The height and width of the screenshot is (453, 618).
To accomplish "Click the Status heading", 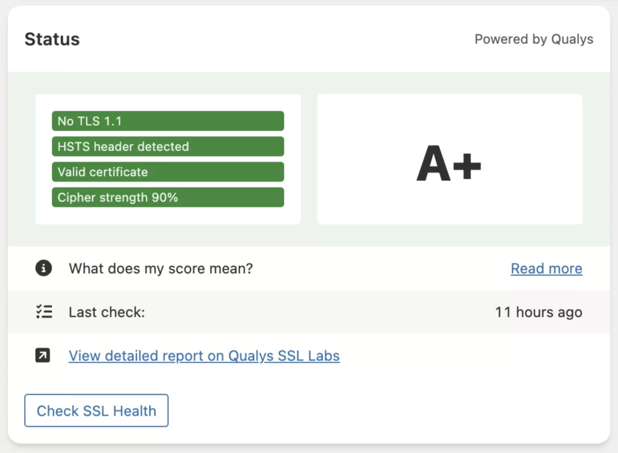I will 52,39.
